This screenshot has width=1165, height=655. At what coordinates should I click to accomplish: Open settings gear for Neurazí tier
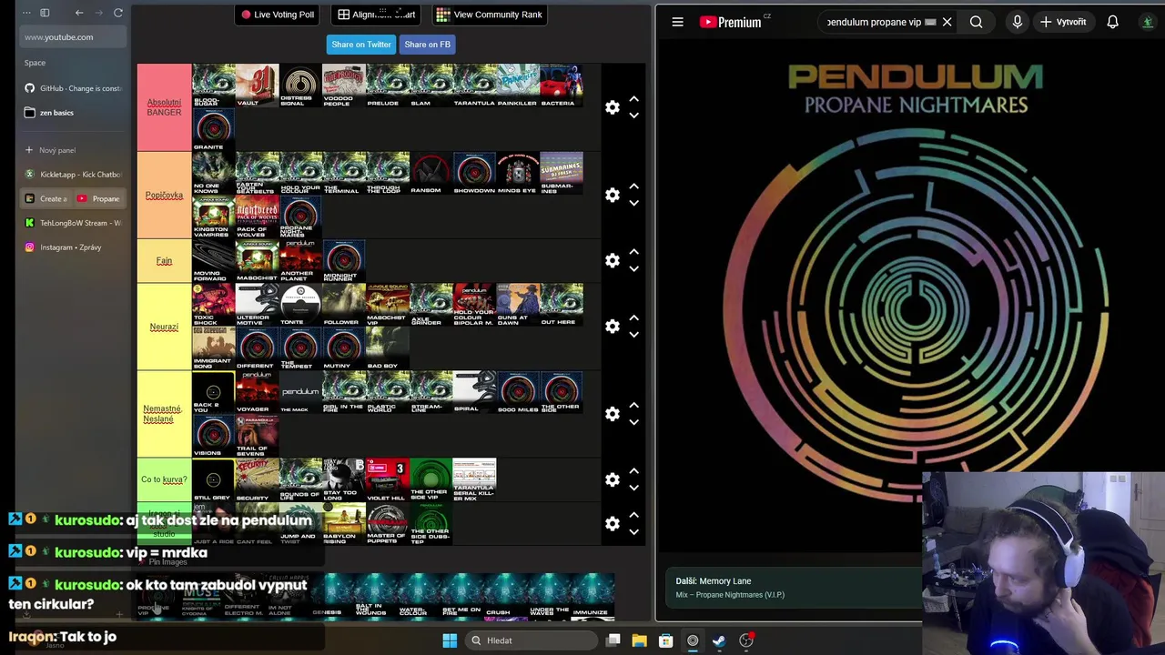coord(613,326)
